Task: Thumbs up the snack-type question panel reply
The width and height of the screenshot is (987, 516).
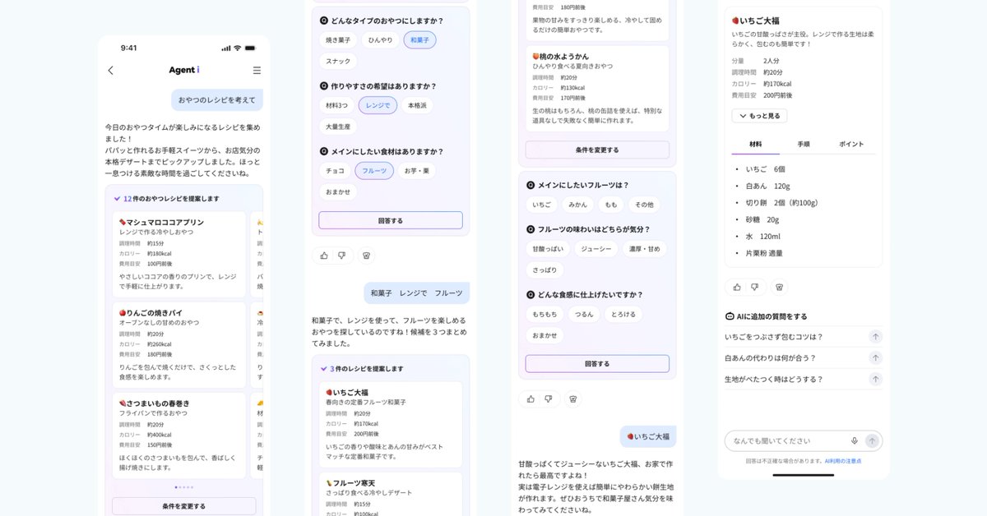Action: tap(324, 256)
